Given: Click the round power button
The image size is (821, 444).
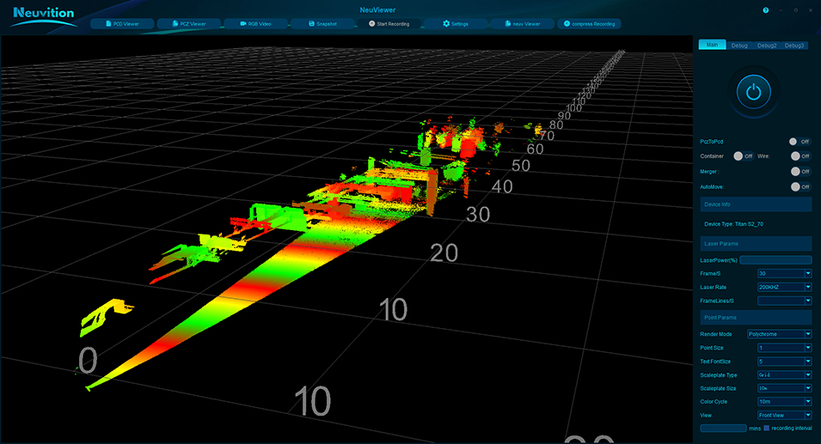Looking at the screenshot, I should [753, 92].
